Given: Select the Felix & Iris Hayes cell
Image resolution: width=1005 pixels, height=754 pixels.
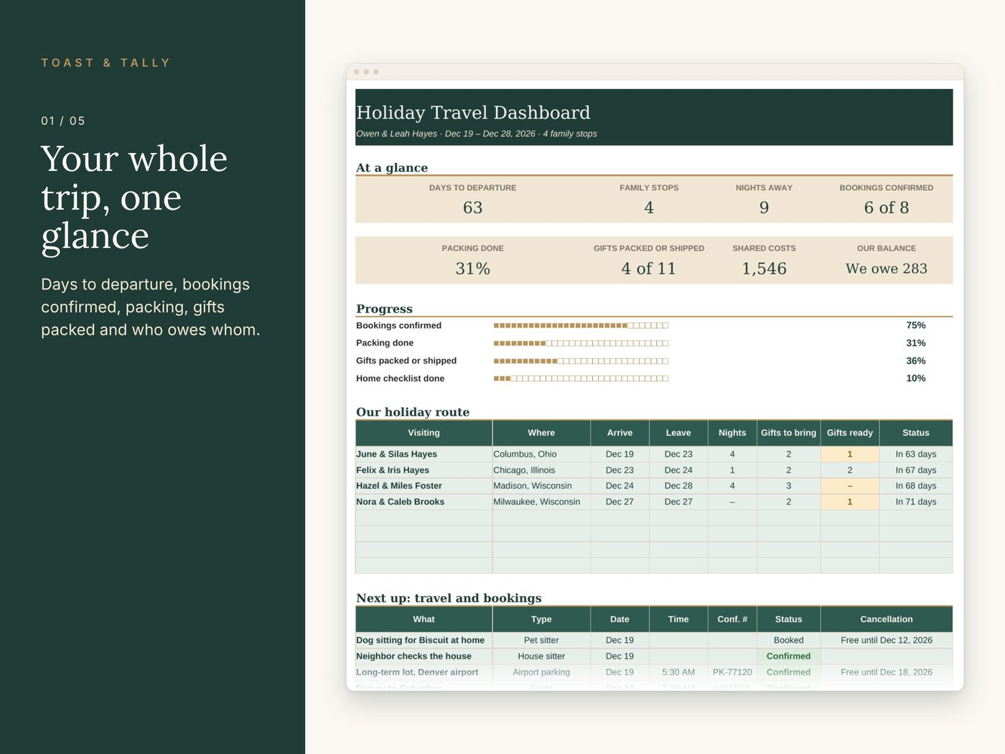Looking at the screenshot, I should tap(424, 470).
